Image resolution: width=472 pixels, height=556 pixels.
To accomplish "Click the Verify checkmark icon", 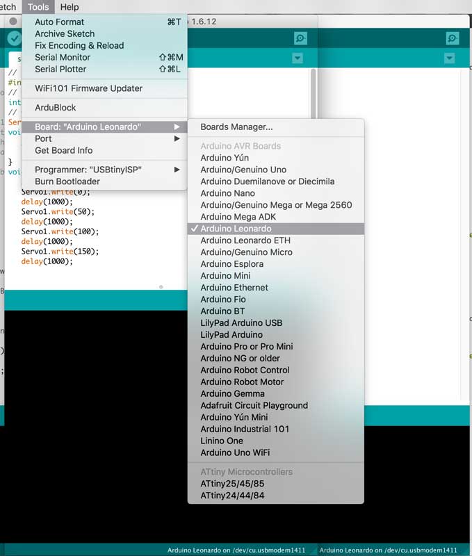I will 14,38.
